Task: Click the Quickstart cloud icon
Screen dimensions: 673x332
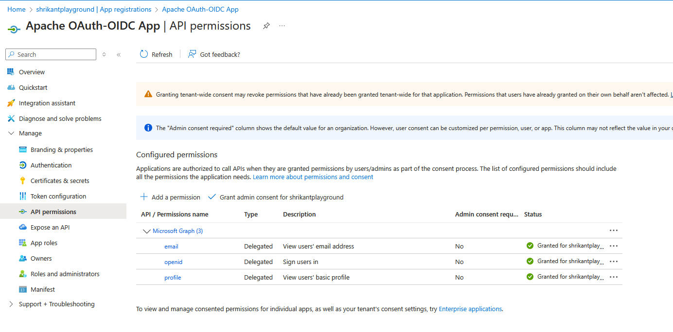Action: click(x=11, y=87)
